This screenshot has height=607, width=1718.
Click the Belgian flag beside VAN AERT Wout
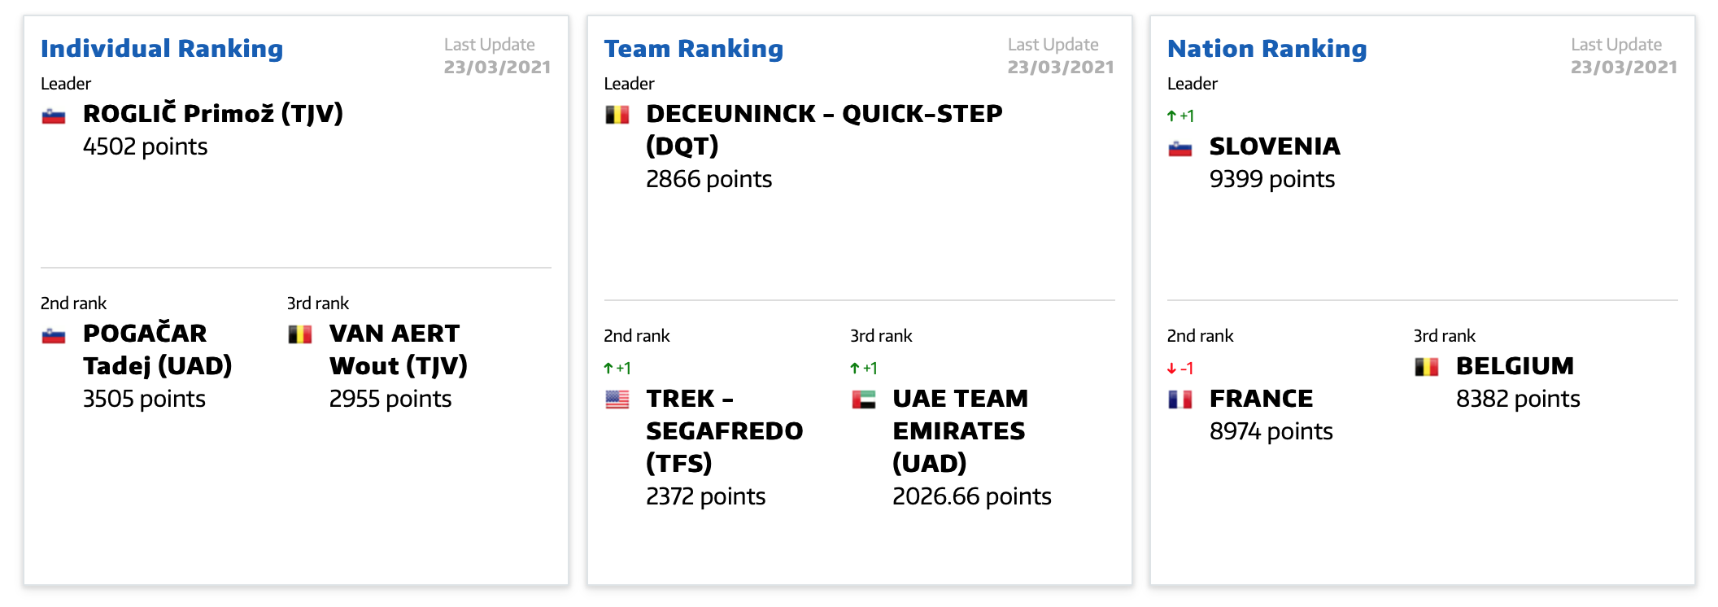click(x=300, y=335)
